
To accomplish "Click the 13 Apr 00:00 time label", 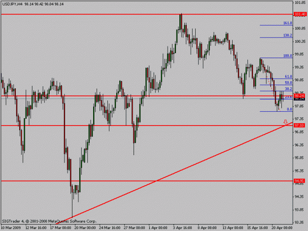I will click(233, 228).
